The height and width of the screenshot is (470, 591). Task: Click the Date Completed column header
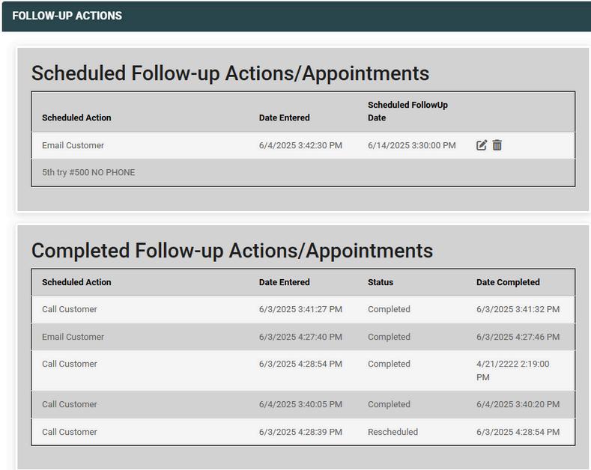508,282
